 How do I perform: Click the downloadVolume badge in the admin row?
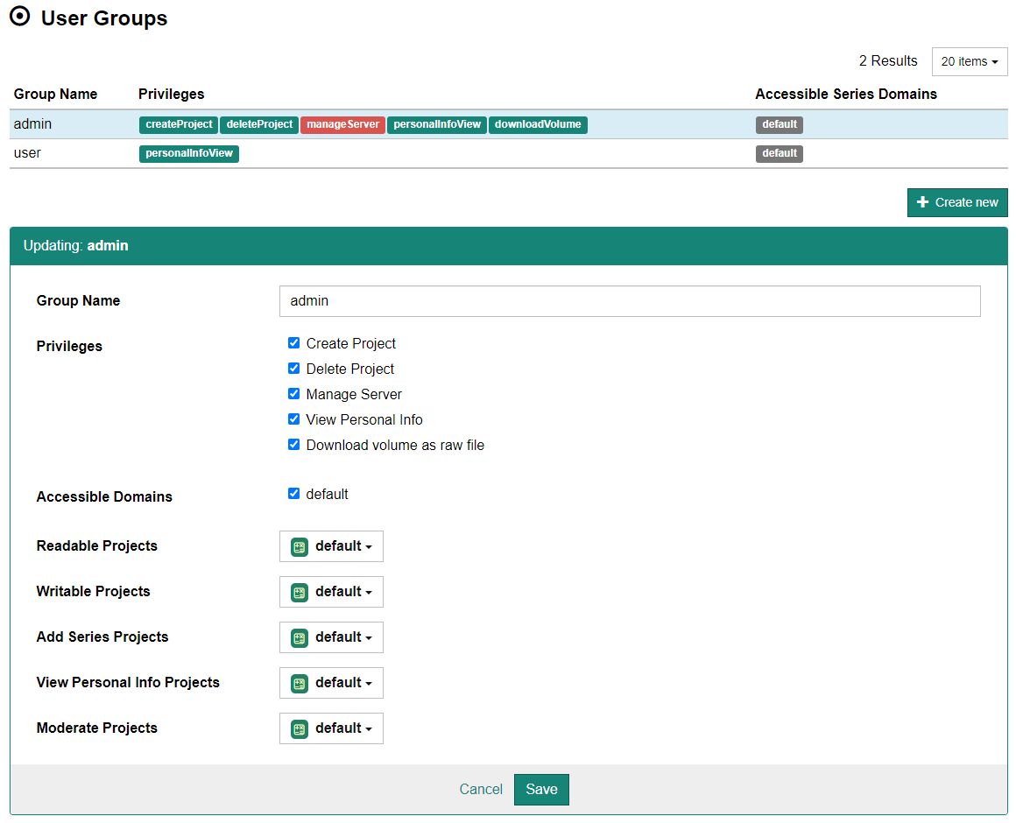(538, 124)
